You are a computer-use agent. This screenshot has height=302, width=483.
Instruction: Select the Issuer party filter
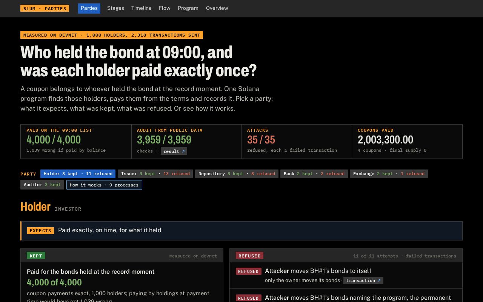pos(155,174)
